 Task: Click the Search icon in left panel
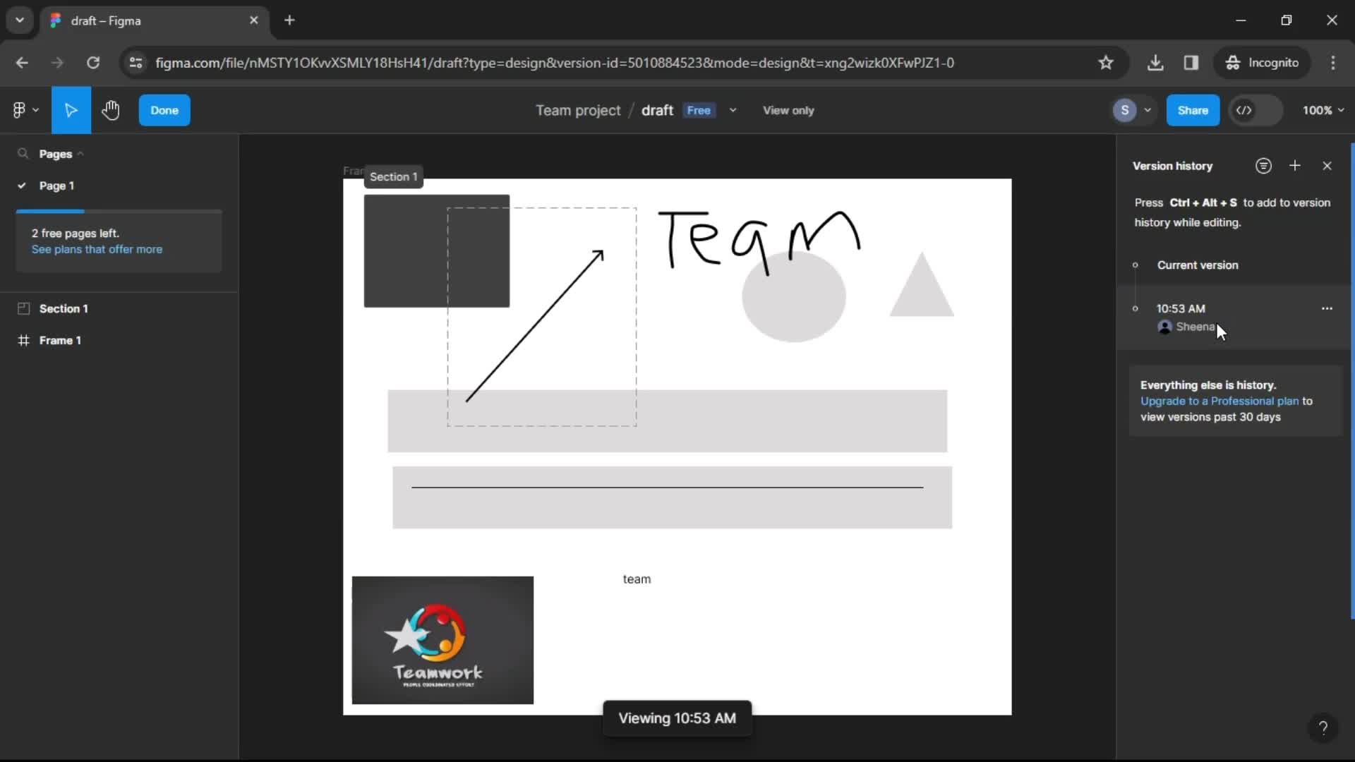tap(23, 154)
